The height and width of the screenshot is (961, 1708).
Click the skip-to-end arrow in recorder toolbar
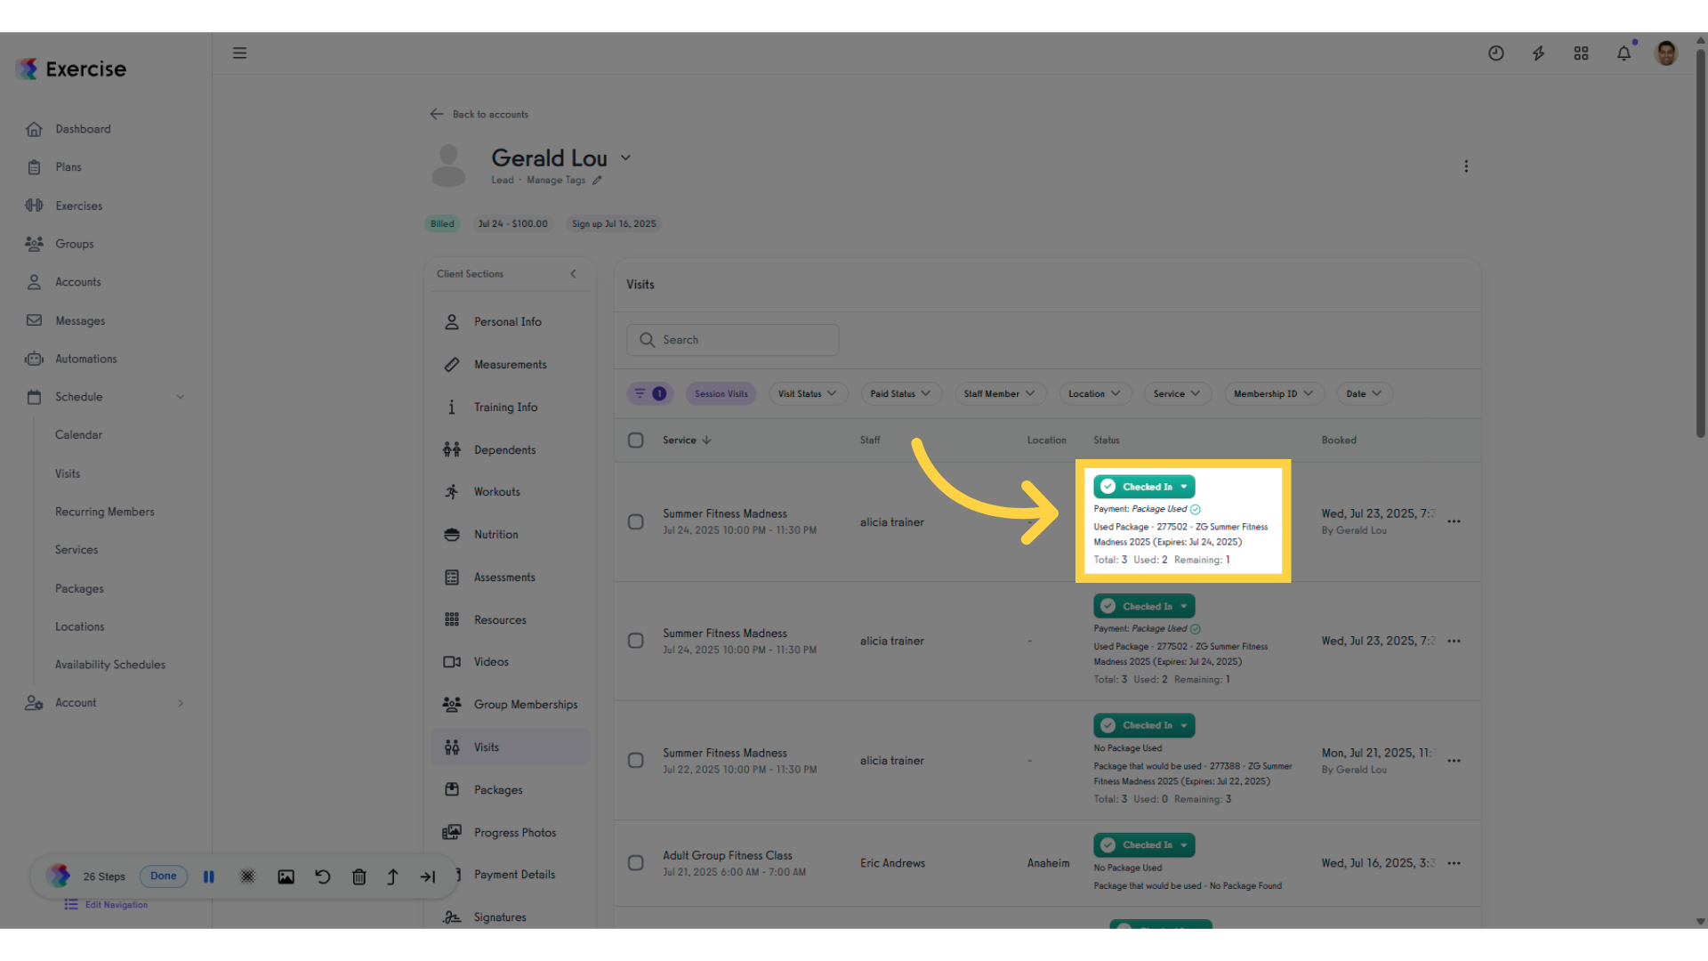[428, 876]
